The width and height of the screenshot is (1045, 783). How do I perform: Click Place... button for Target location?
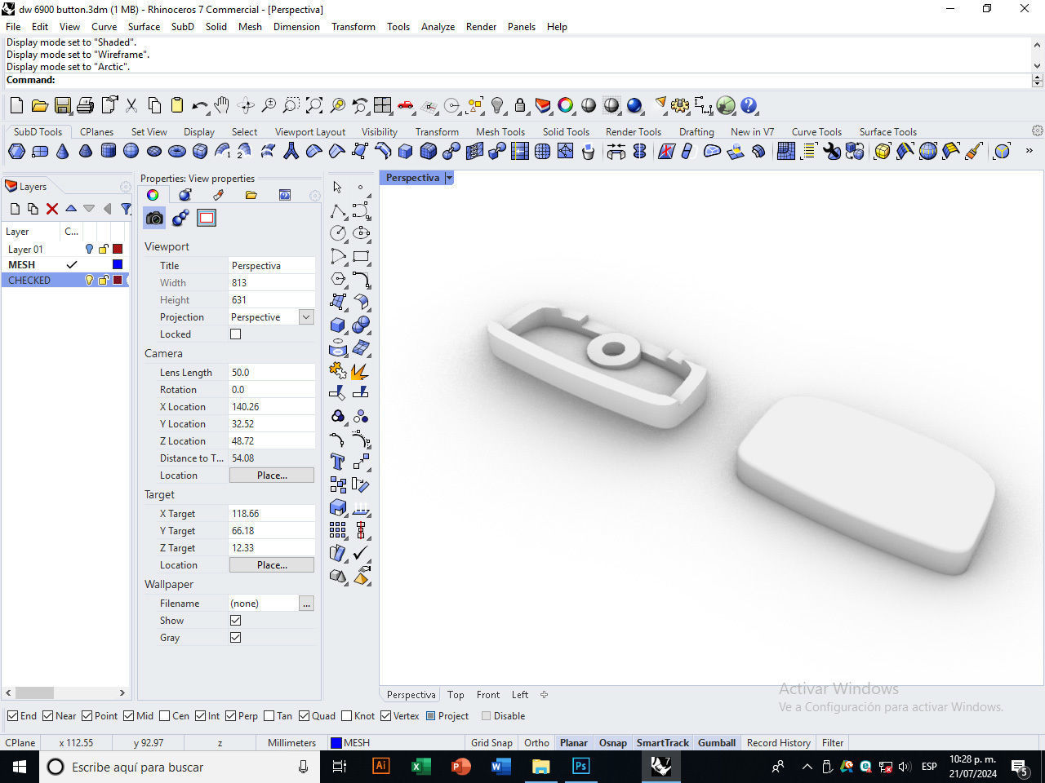272,565
